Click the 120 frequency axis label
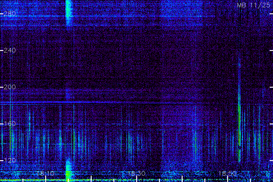This screenshot has width=273, height=182. tap(10, 160)
